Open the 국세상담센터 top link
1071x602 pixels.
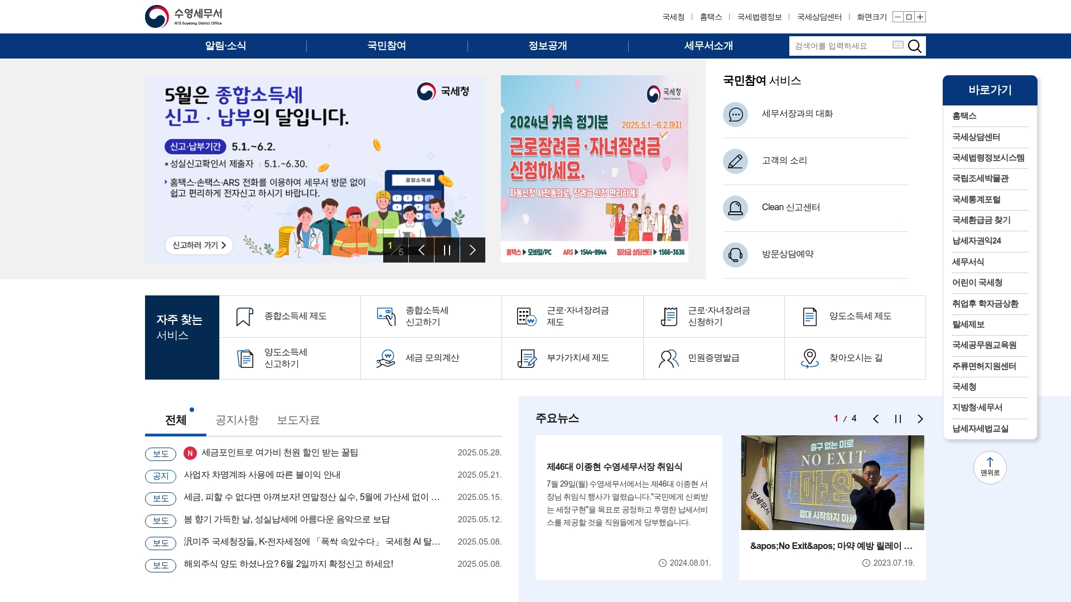point(819,17)
